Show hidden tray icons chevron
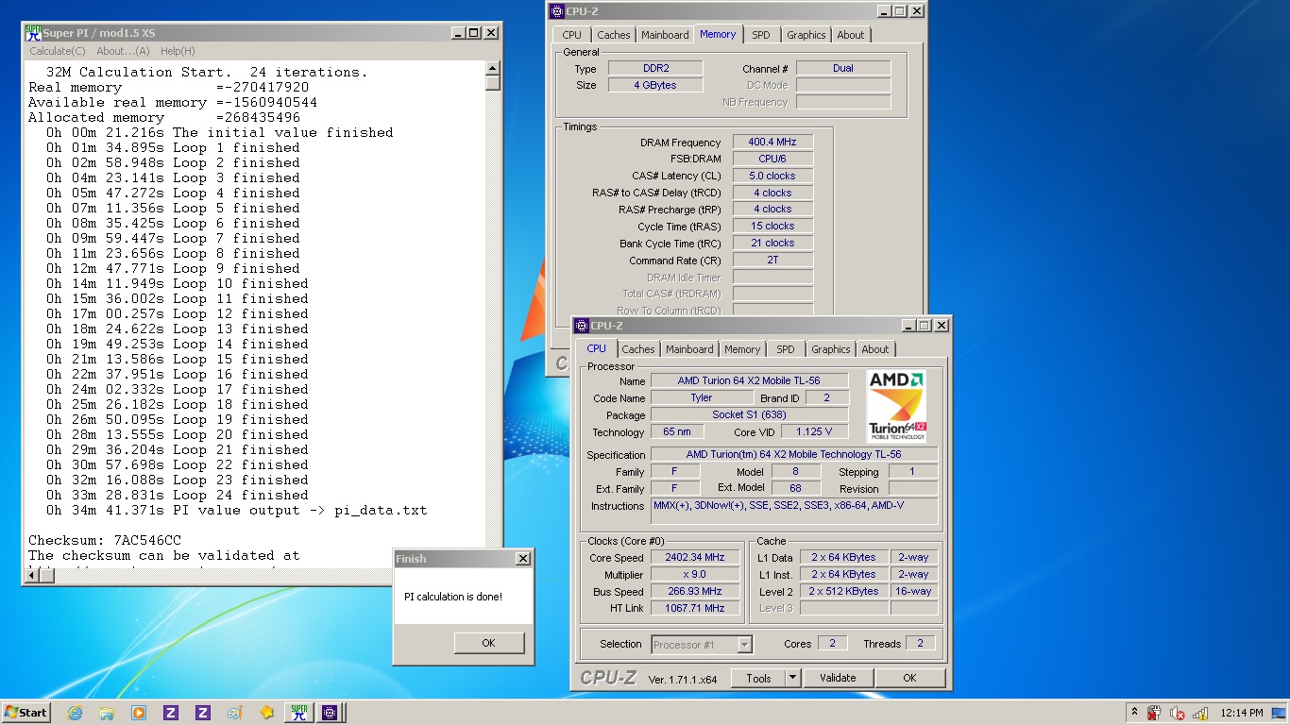 [1134, 713]
